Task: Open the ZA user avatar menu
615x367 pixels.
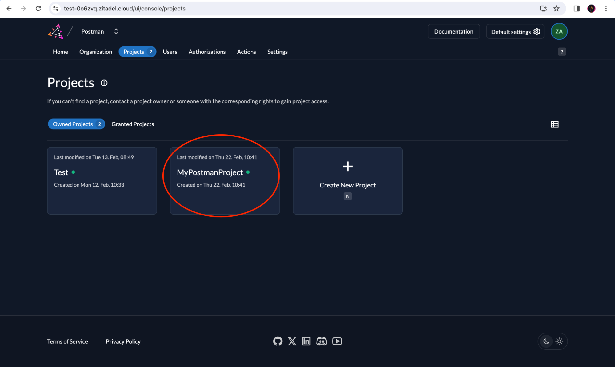Action: click(x=559, y=31)
